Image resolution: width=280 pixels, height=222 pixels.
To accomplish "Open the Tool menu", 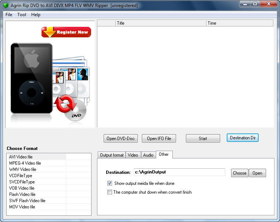I will pos(22,15).
